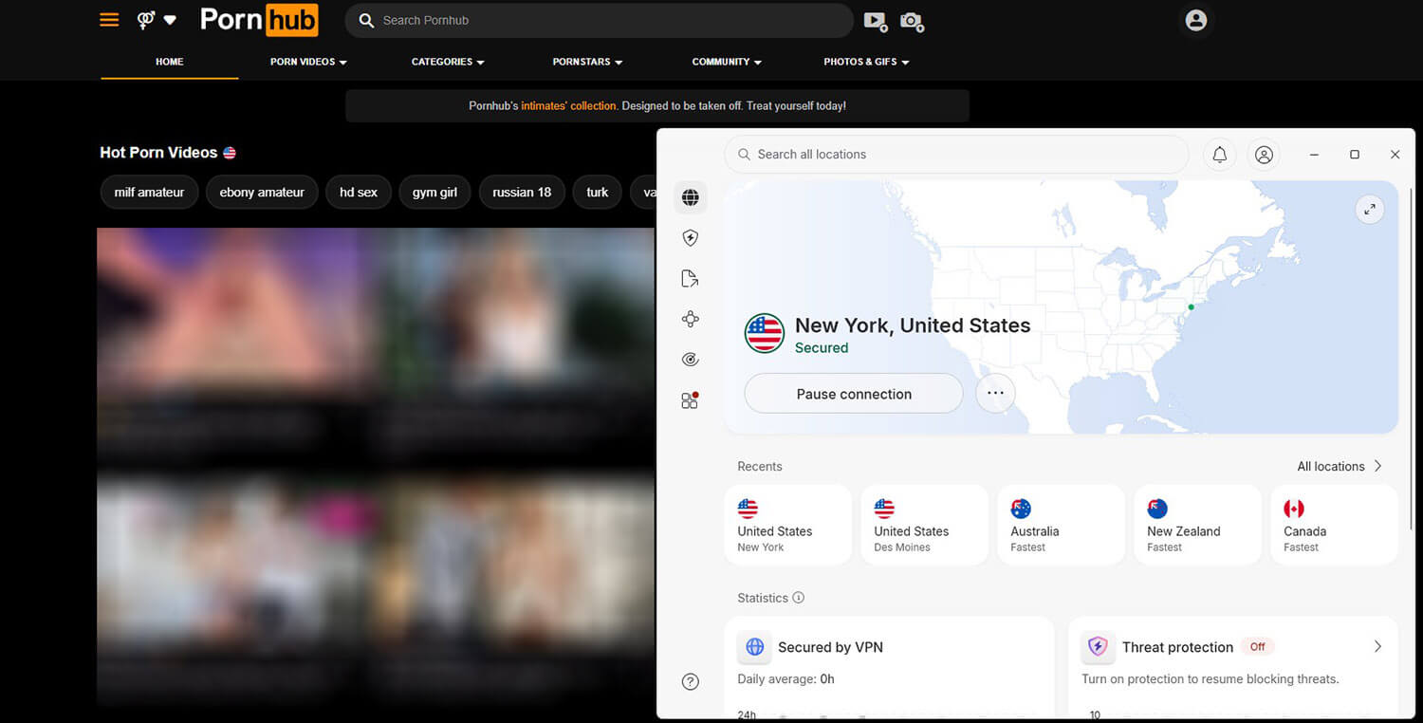1423x723 pixels.
Task: Maximize the VPN window
Action: (1355, 155)
